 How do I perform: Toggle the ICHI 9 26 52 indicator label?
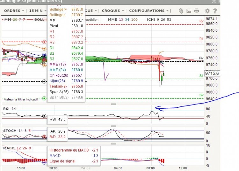coord(159,20)
